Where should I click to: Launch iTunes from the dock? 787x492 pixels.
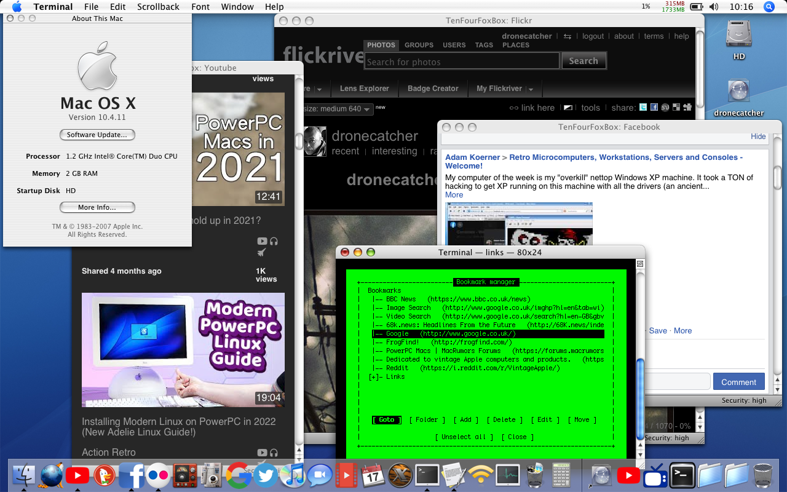click(x=293, y=475)
